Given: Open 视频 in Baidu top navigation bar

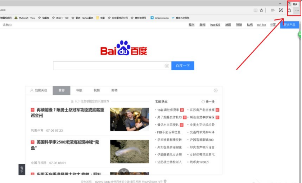Looking at the screenshot, I should [x=239, y=25].
